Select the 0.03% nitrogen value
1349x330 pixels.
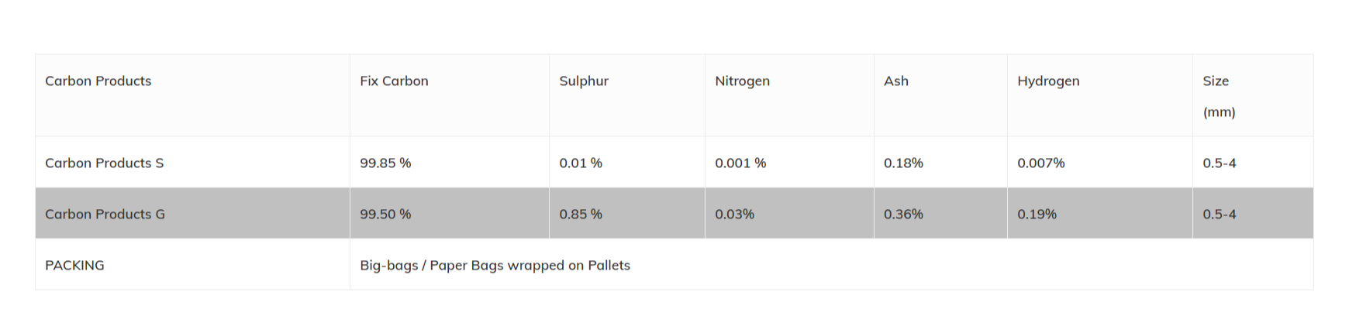click(734, 215)
